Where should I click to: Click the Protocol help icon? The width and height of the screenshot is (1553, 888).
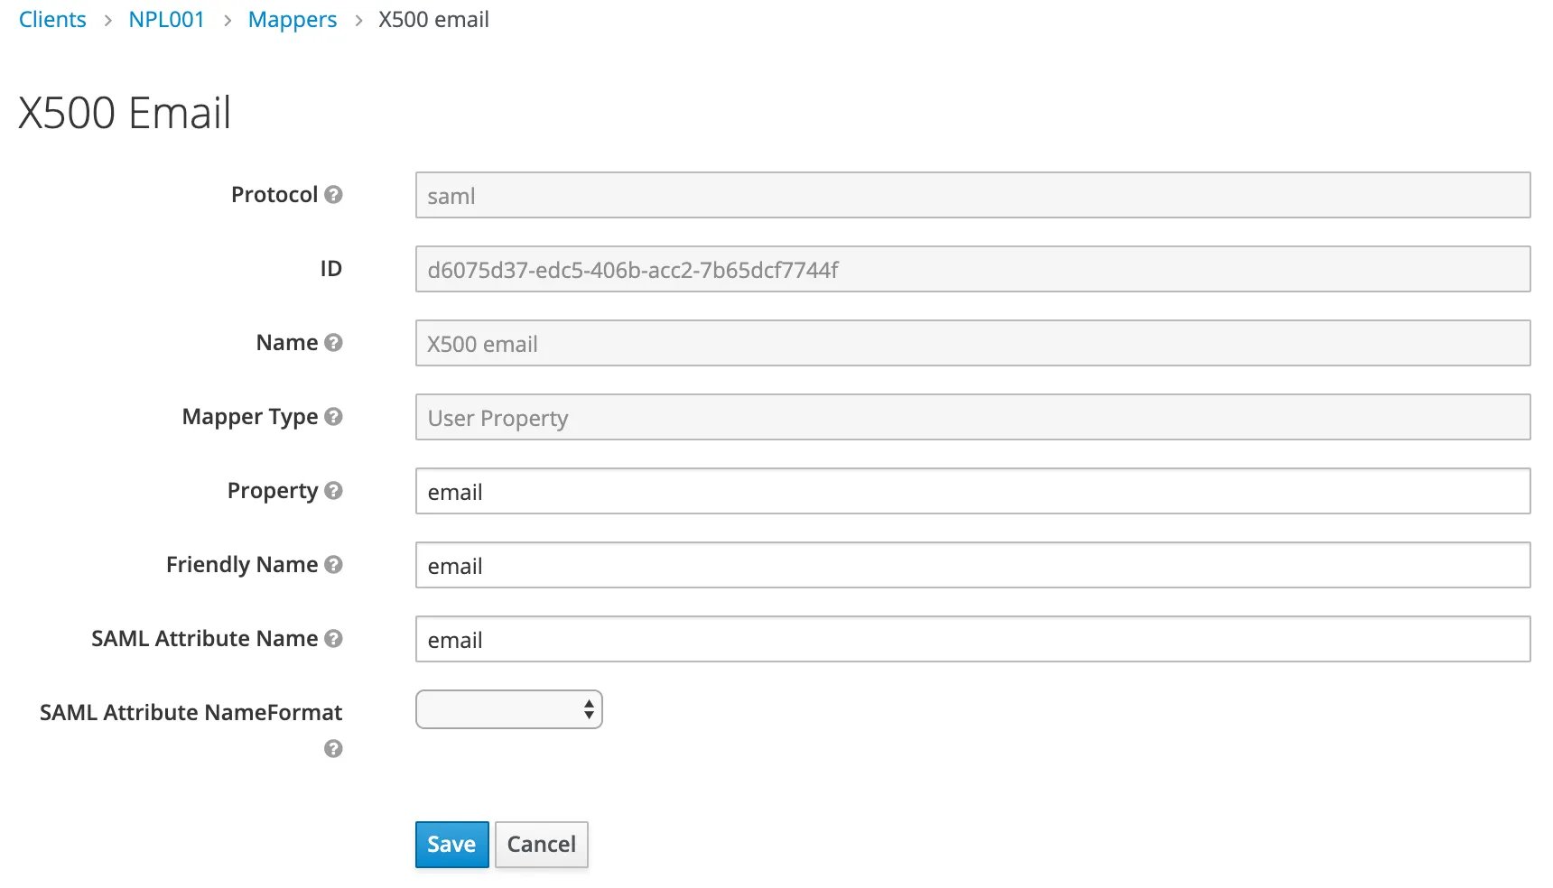(x=333, y=195)
